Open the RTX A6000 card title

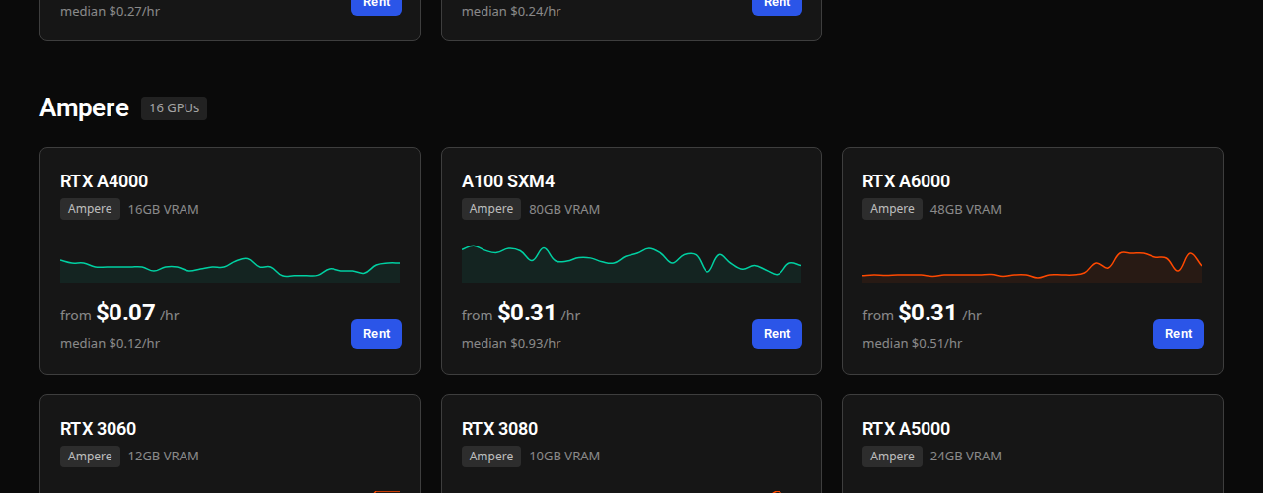[907, 181]
